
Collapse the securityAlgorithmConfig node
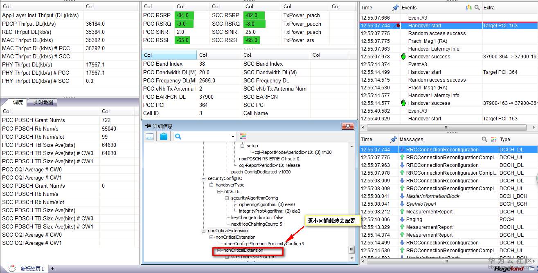[x=227, y=198]
